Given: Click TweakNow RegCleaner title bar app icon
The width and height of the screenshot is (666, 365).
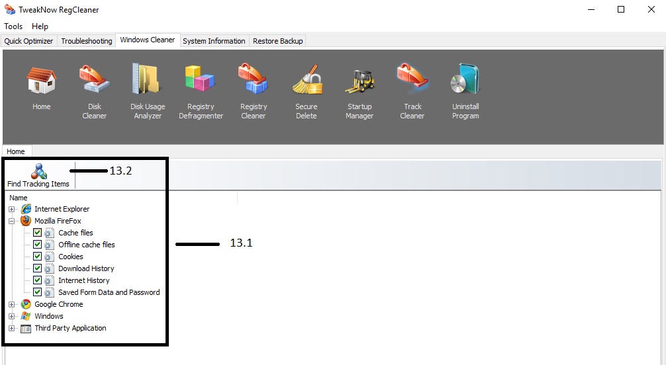Looking at the screenshot, I should 9,9.
